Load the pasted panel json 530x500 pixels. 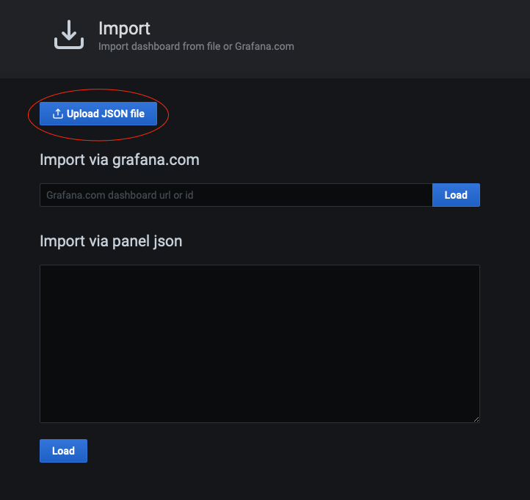tap(63, 451)
